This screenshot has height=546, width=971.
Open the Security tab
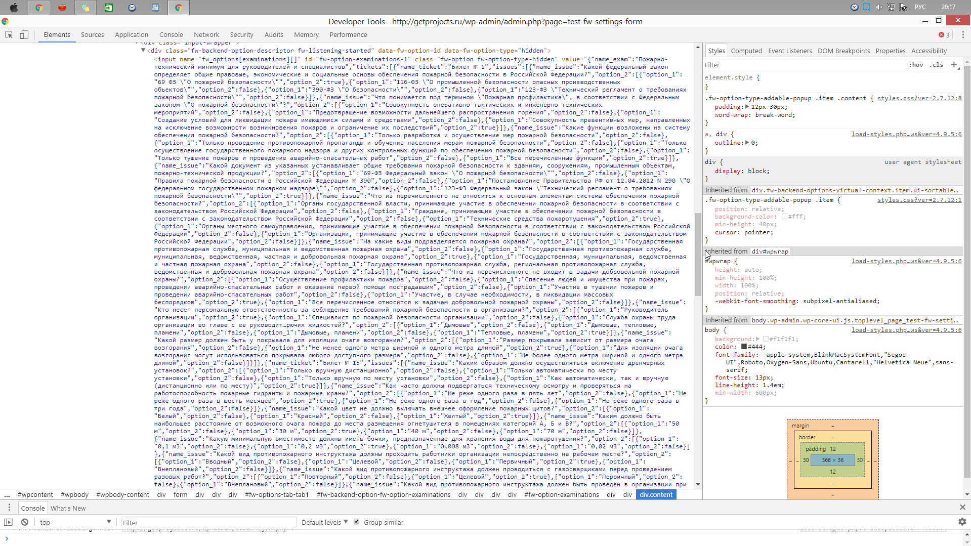(x=241, y=35)
